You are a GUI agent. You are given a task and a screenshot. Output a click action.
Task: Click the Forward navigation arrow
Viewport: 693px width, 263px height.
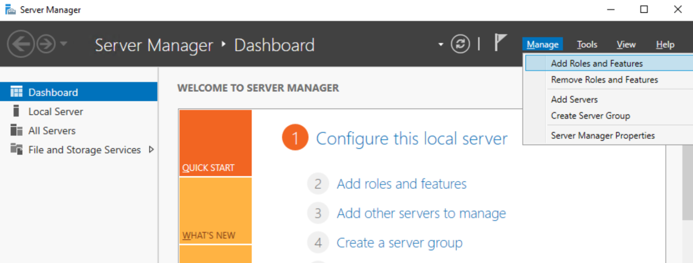46,44
